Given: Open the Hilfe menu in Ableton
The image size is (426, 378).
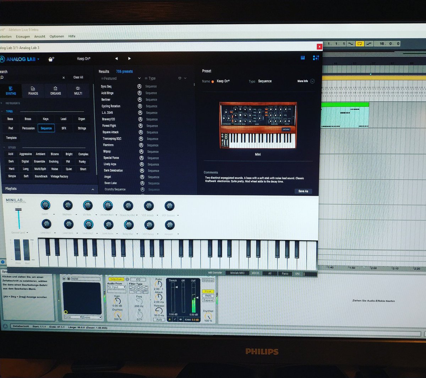Looking at the screenshot, I should point(72,36).
